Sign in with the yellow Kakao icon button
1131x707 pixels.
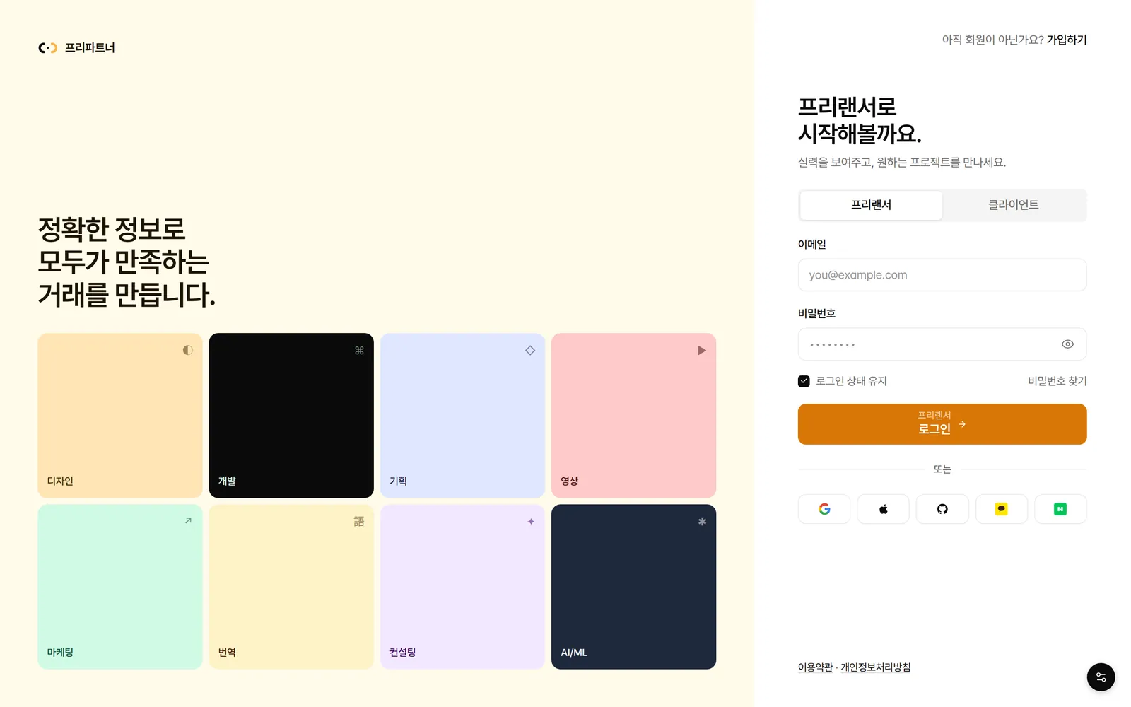tap(1001, 509)
